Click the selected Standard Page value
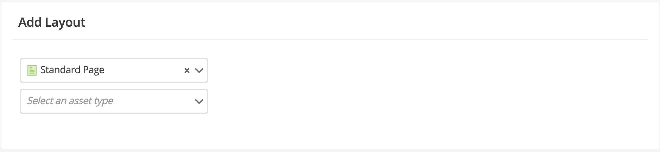 (72, 70)
